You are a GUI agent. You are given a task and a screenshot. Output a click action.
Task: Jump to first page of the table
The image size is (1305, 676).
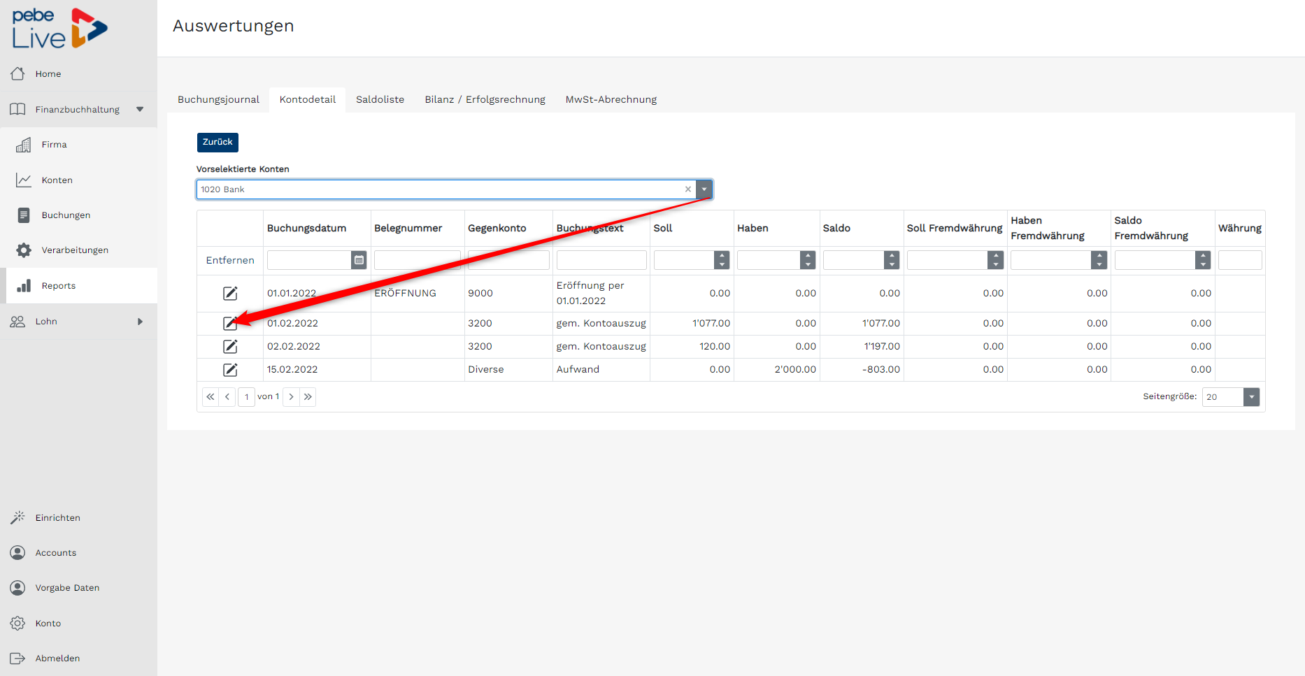(x=211, y=397)
